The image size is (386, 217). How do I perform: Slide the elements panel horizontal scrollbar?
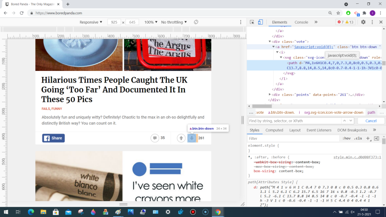coord(262,106)
